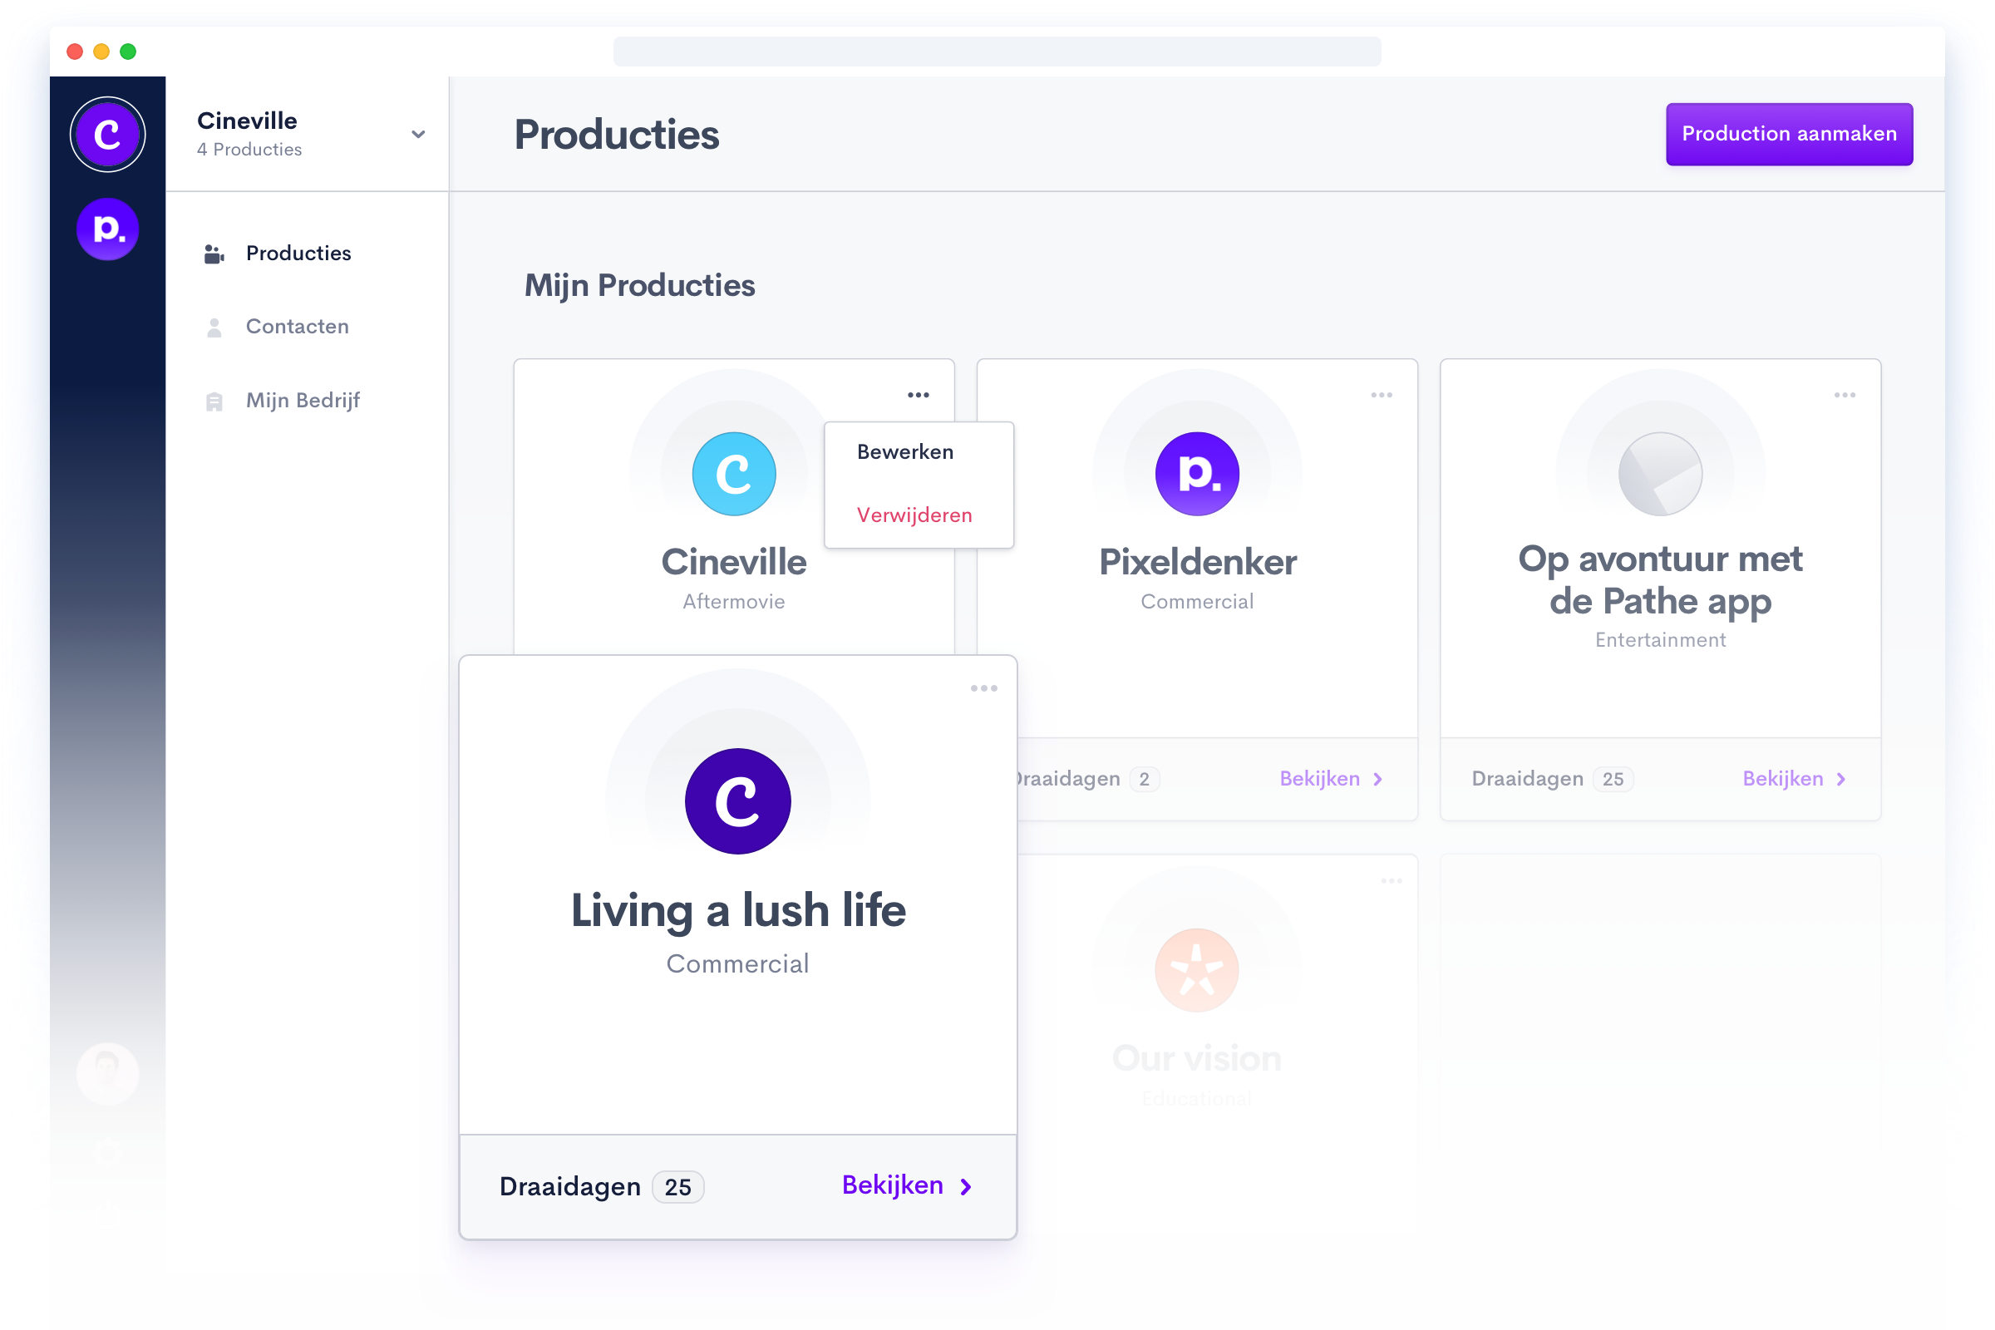Click the grey placeholder logo of Pathe app
Screen dimensions: 1995x1330
(x=1660, y=473)
